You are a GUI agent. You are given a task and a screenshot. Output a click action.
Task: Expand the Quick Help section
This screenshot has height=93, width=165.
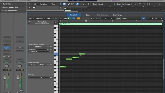2,4
